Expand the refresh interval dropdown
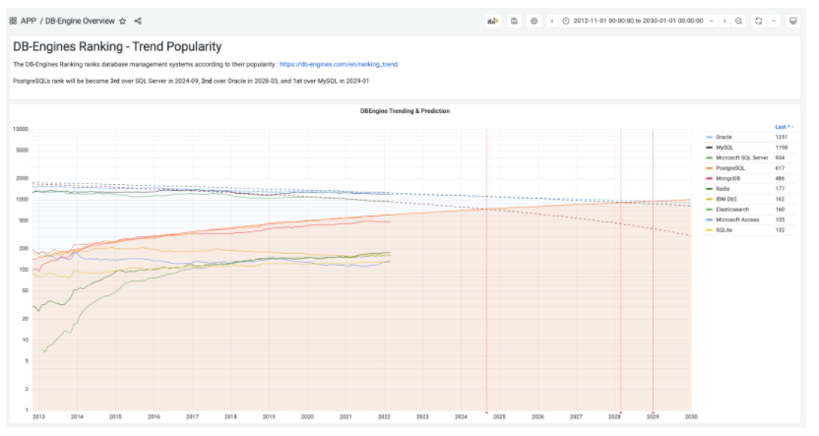Image resolution: width=819 pixels, height=436 pixels. (773, 20)
